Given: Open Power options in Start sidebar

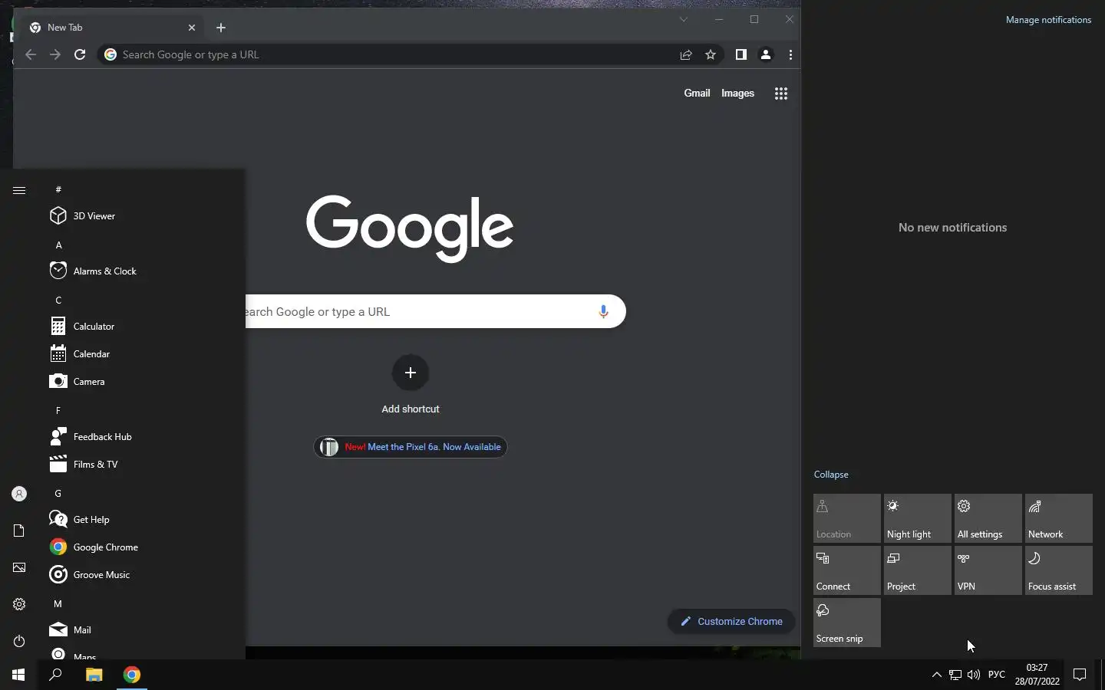Looking at the screenshot, I should point(19,641).
